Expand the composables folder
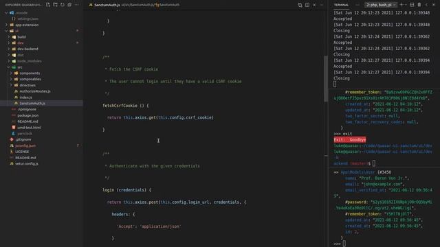Image resolution: width=440 pixels, height=247 pixels. tap(30, 80)
